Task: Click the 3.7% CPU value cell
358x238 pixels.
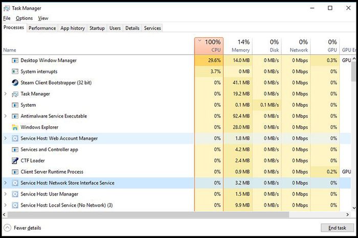Action: click(x=209, y=72)
